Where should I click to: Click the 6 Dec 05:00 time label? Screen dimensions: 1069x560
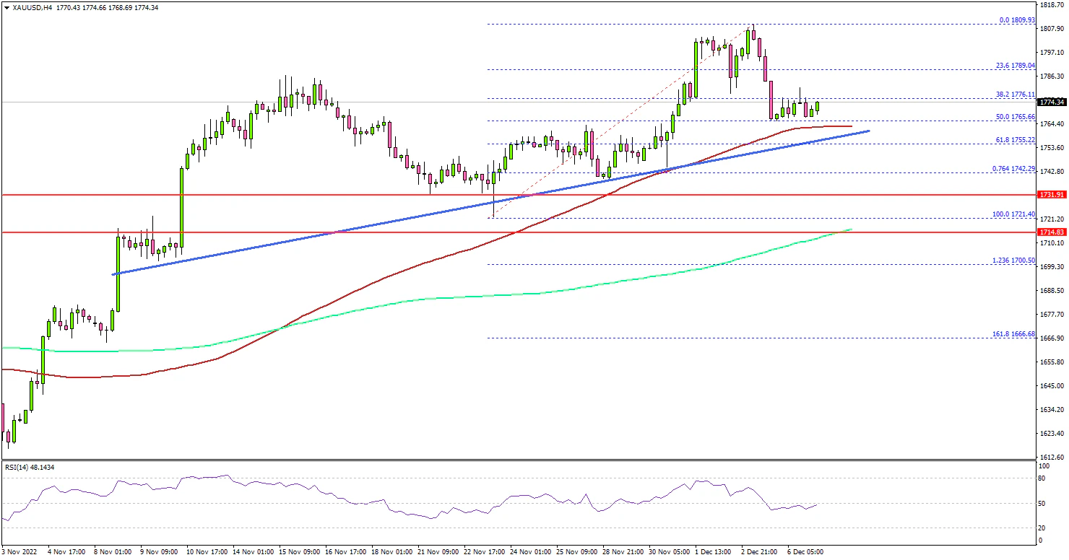click(805, 552)
